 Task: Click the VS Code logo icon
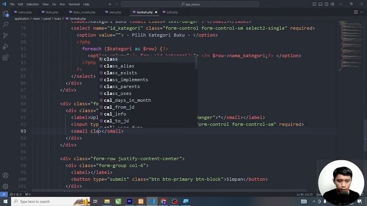tap(4, 4)
